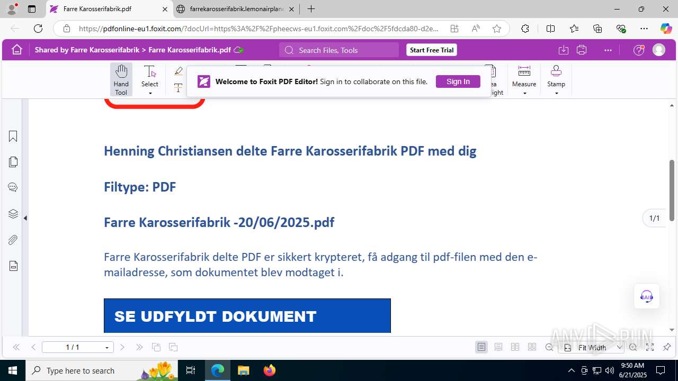Screen dimensions: 678x381
Task: Enter fullscreen view mode
Action: [650, 348]
